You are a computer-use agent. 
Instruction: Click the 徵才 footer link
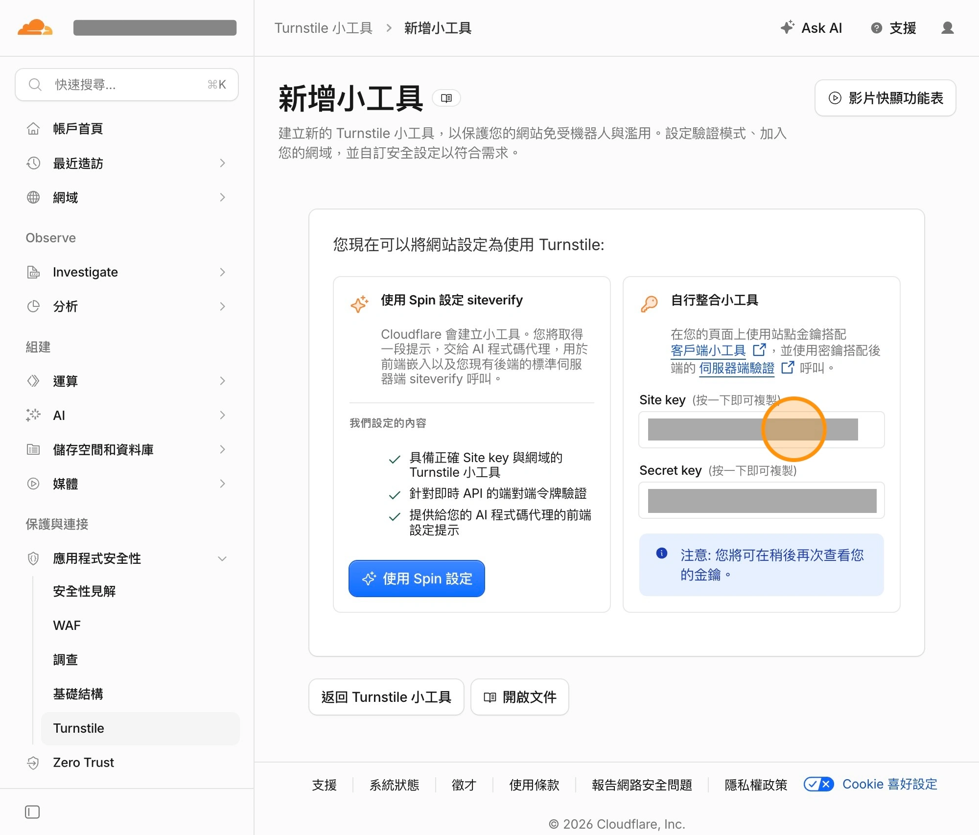464,785
